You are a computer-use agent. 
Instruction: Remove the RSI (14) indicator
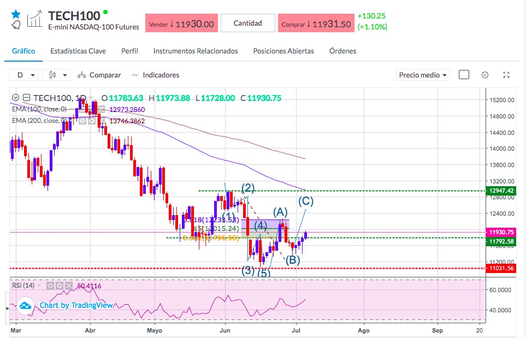click(x=68, y=286)
